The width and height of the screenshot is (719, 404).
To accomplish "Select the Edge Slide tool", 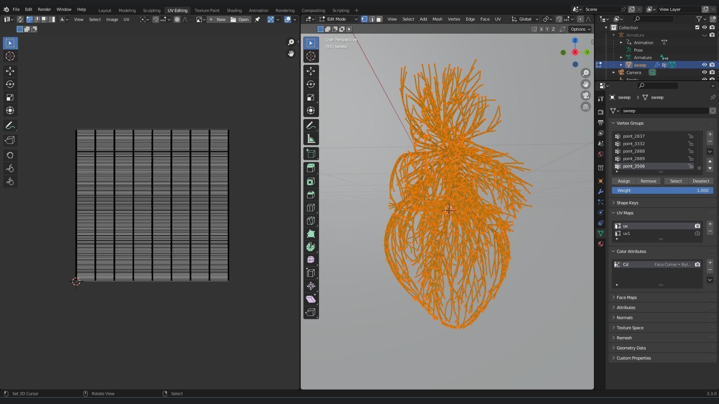I will (311, 273).
